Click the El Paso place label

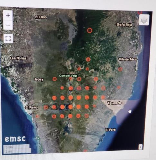click(41, 17)
